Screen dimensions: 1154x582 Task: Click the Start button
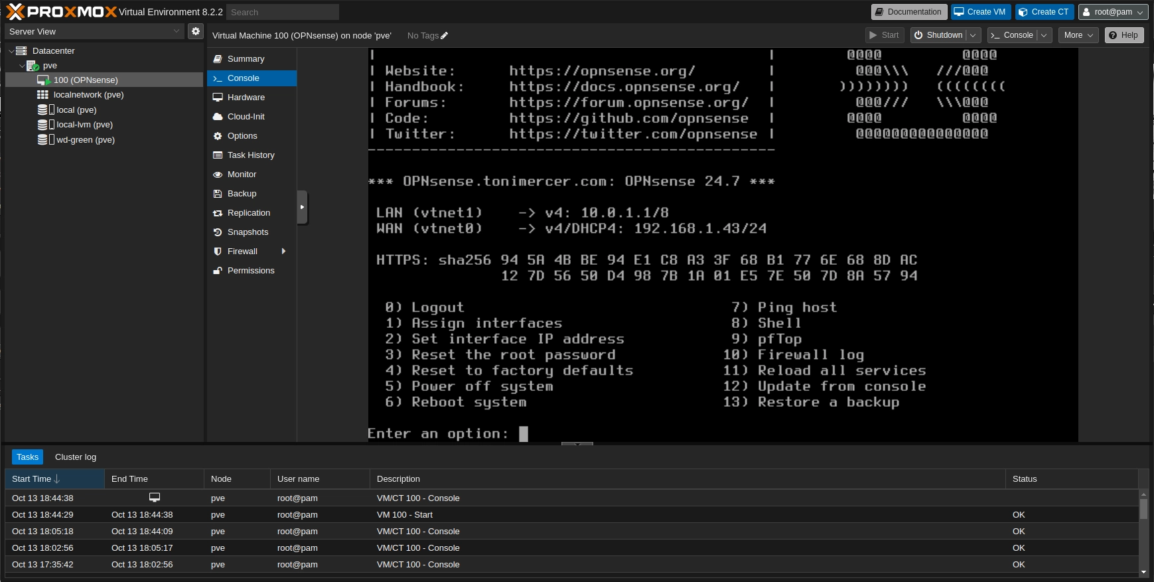tap(885, 35)
